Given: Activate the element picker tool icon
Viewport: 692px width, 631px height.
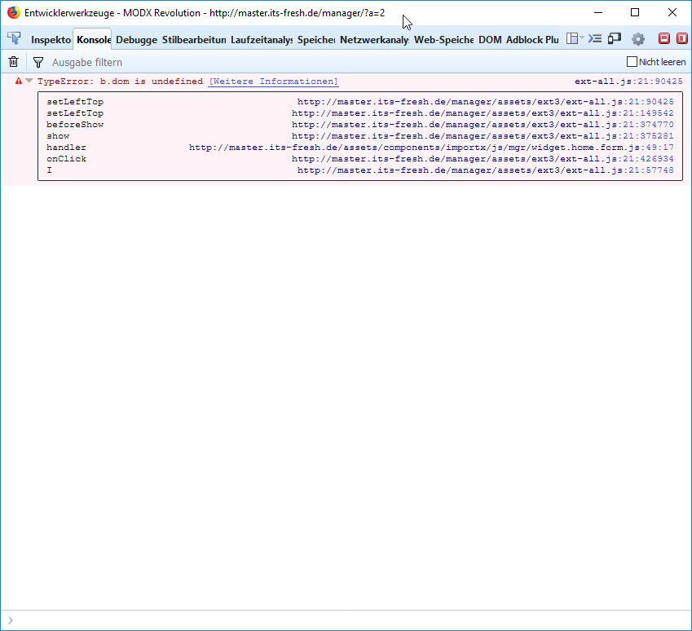Looking at the screenshot, I should tap(13, 38).
